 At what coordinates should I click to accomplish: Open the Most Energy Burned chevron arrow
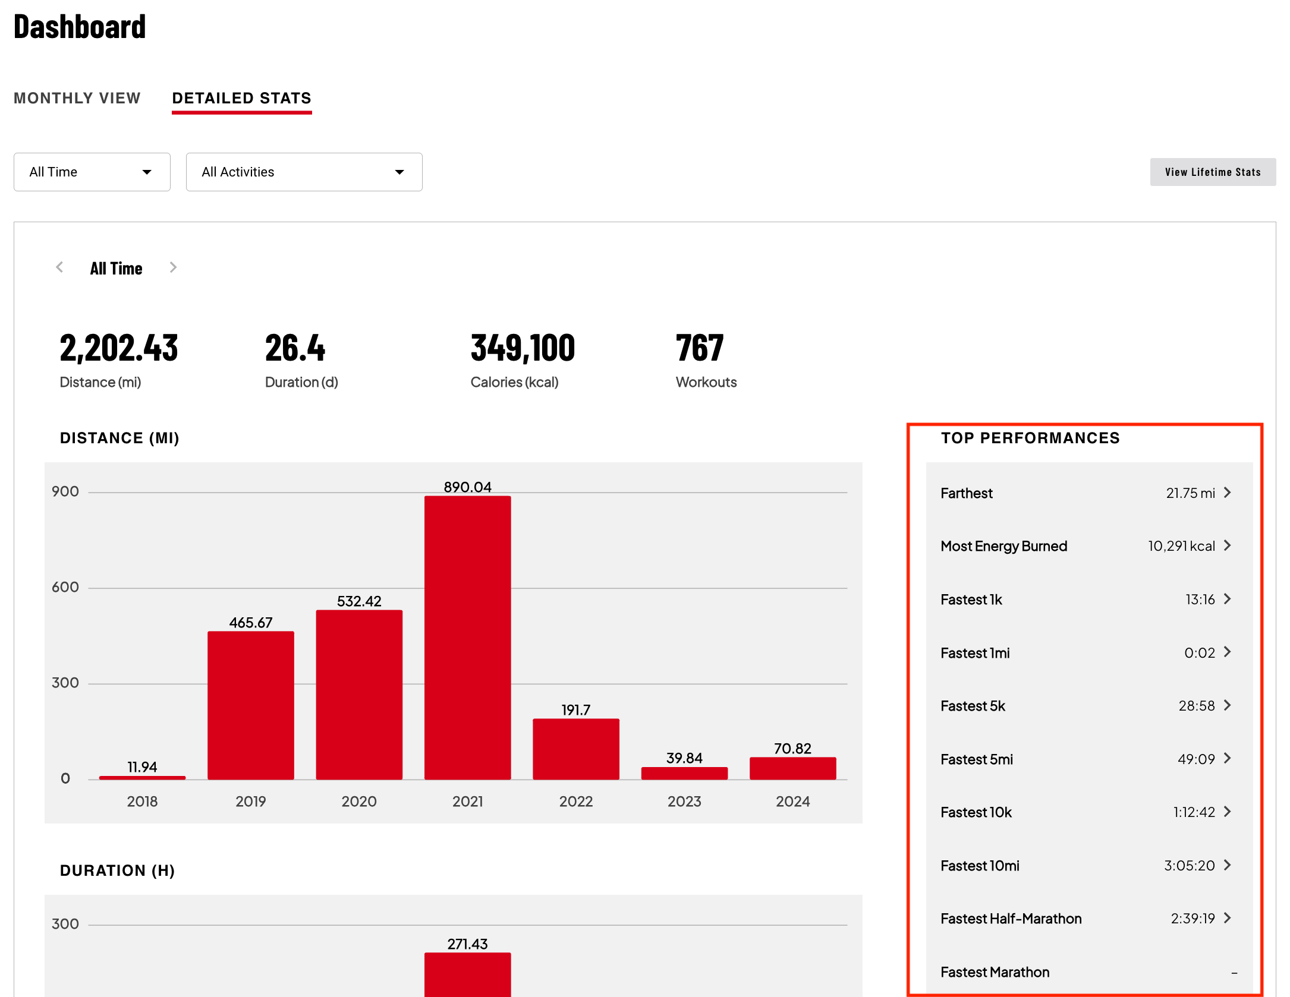(1227, 545)
